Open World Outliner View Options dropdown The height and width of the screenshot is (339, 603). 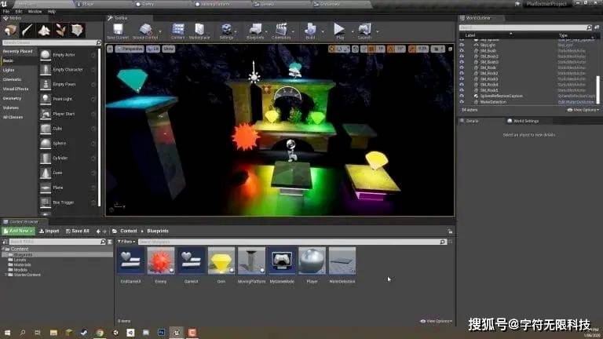pos(583,110)
